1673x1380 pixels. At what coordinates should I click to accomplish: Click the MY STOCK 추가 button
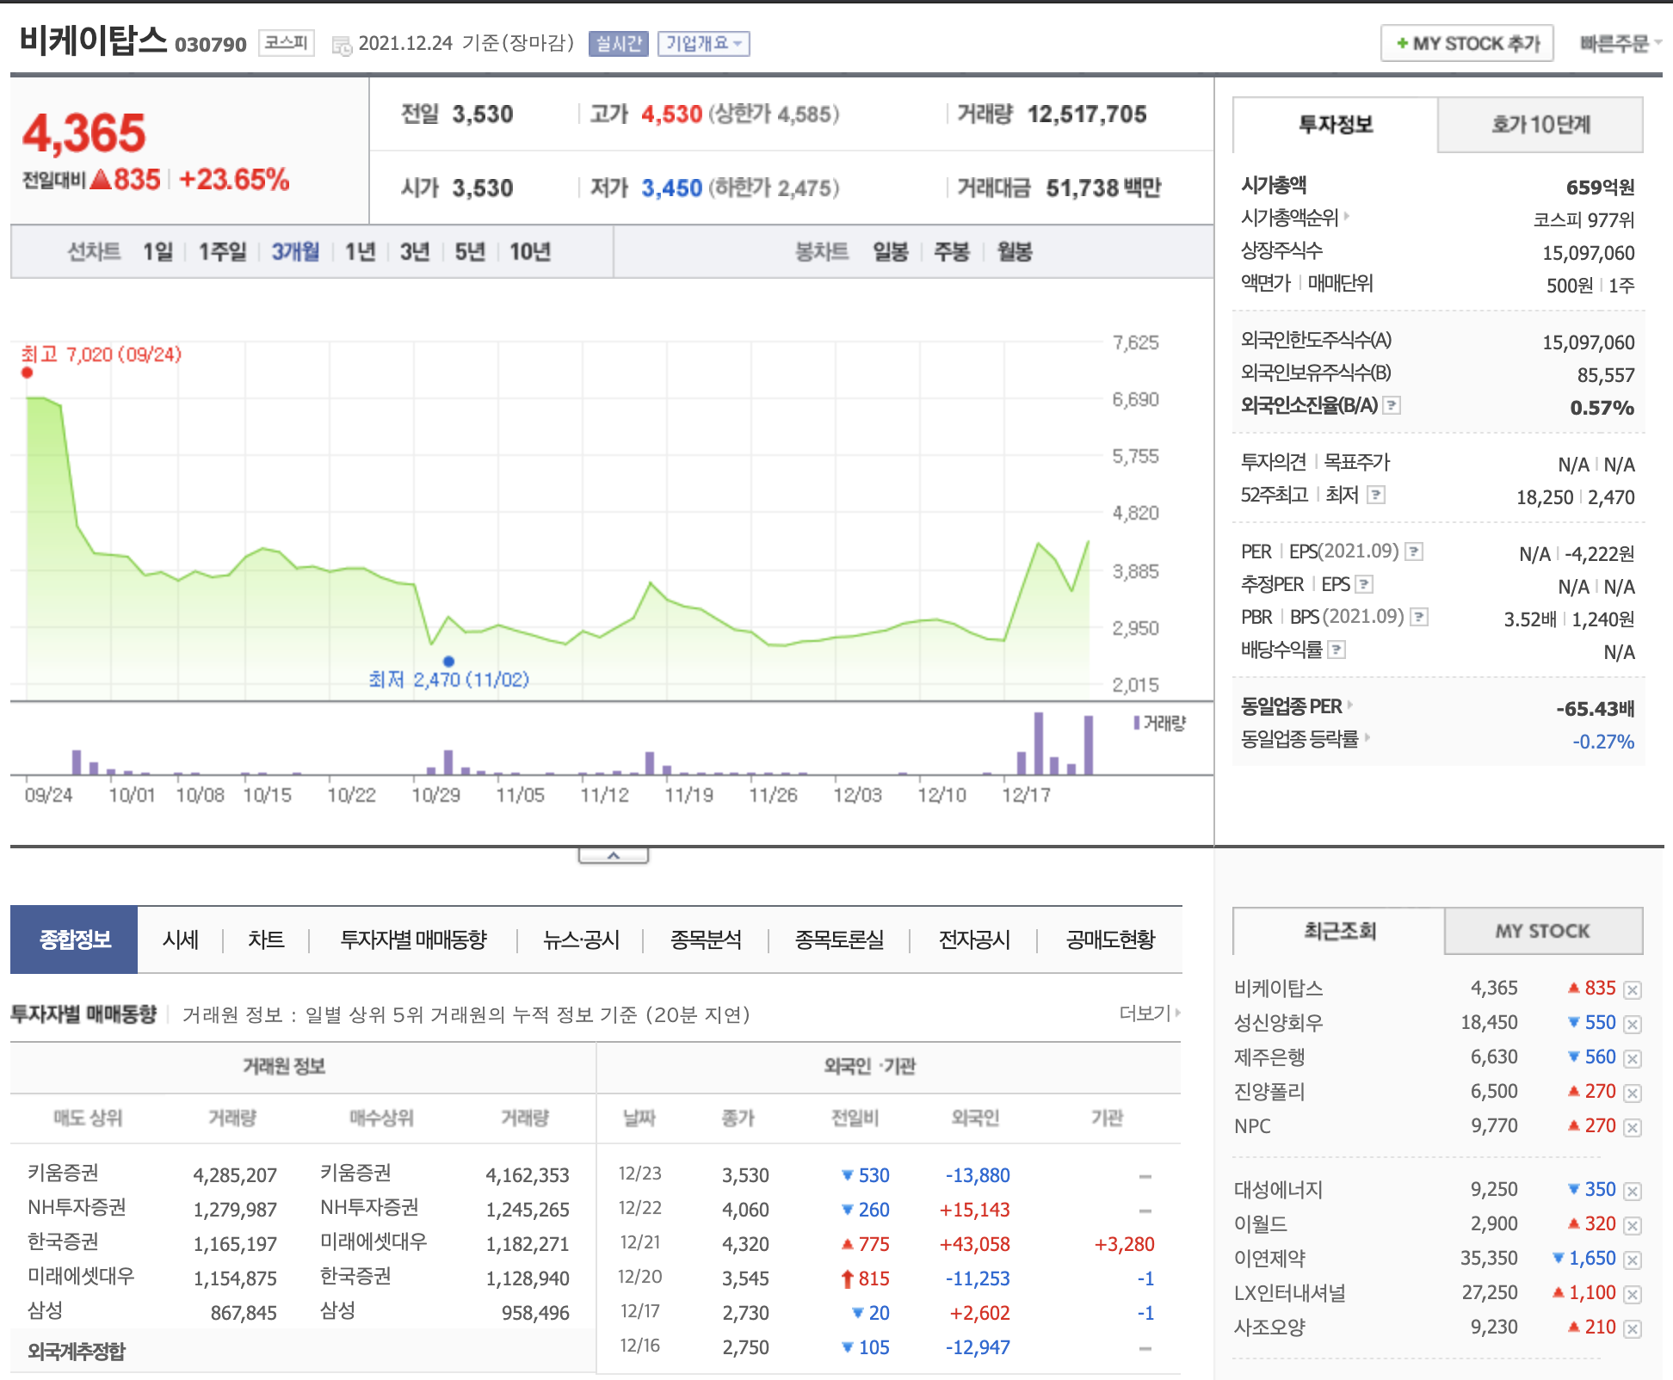[x=1466, y=44]
